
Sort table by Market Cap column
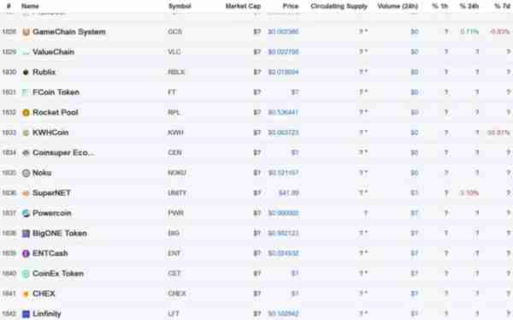click(x=243, y=6)
